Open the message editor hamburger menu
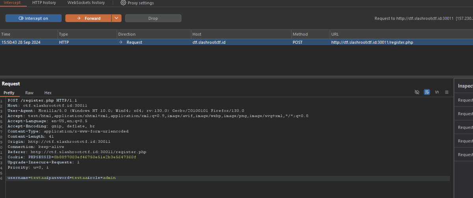The width and height of the screenshot is (473, 198). (447, 92)
